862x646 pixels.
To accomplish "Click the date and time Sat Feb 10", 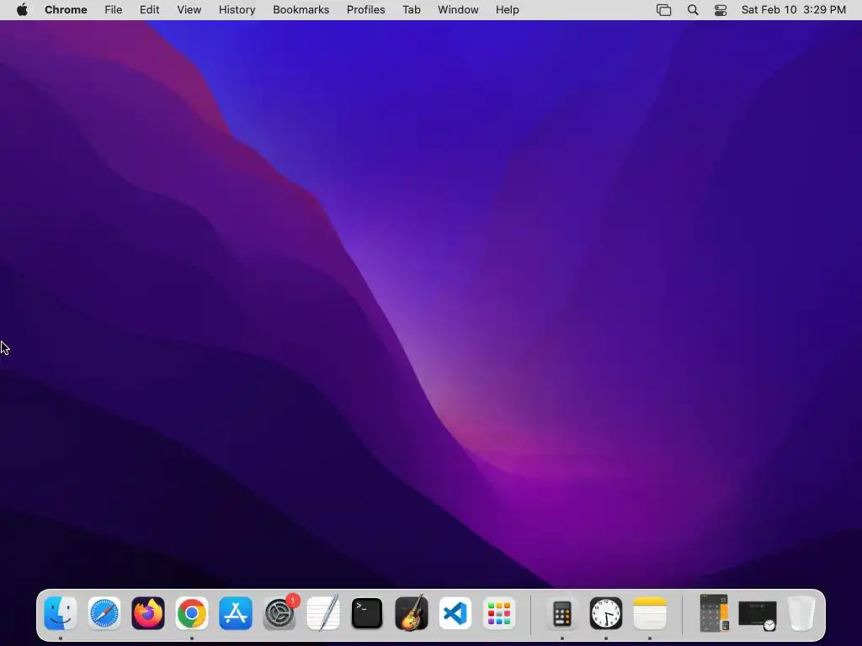I will (x=793, y=10).
